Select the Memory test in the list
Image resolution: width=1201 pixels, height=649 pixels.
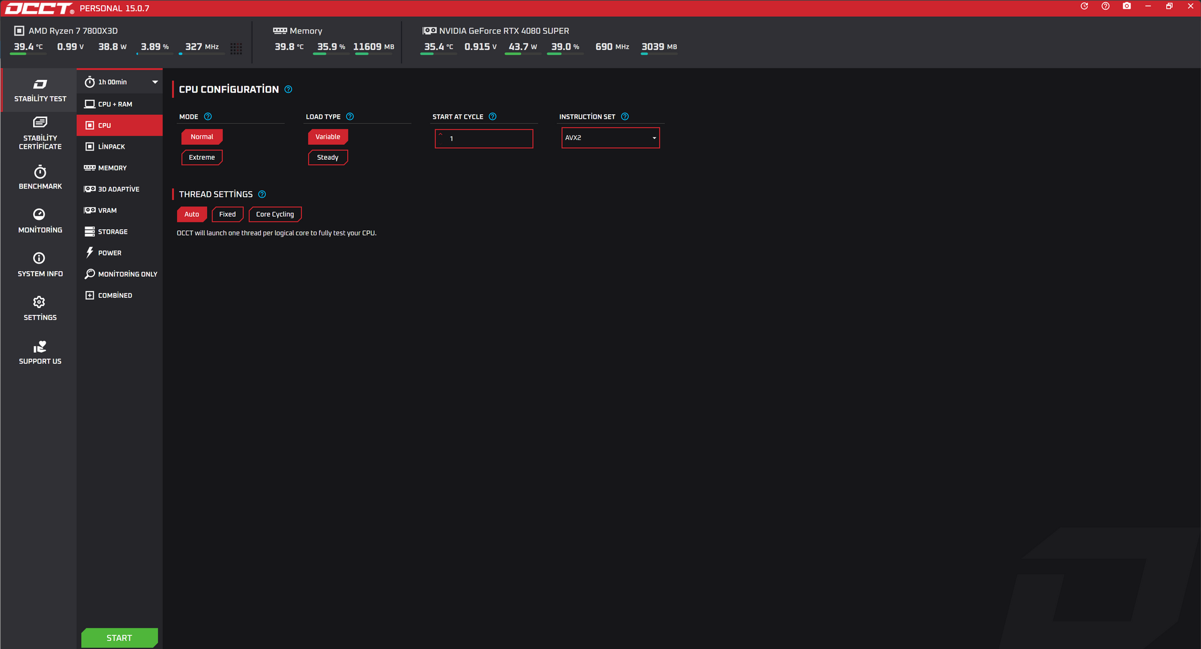pyautogui.click(x=120, y=168)
